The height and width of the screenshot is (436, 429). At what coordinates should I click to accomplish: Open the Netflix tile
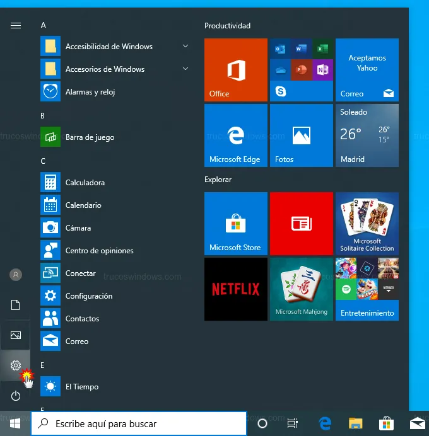pyautogui.click(x=236, y=289)
